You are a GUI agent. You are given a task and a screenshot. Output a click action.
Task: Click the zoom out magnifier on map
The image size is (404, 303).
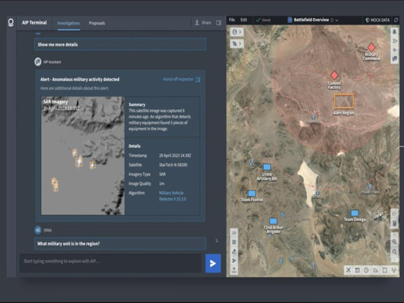pyautogui.click(x=394, y=251)
